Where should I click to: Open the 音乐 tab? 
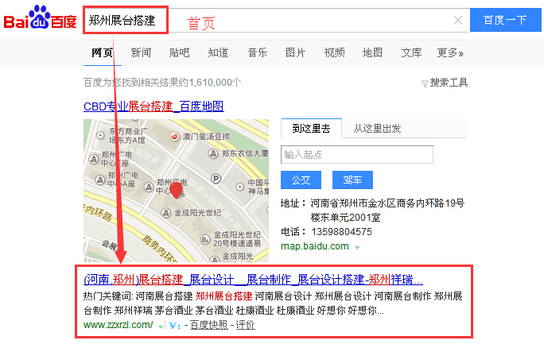(x=258, y=52)
